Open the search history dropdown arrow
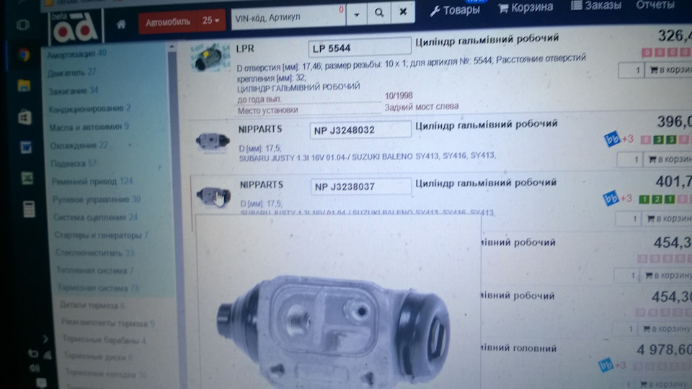The width and height of the screenshot is (692, 389). tap(357, 14)
